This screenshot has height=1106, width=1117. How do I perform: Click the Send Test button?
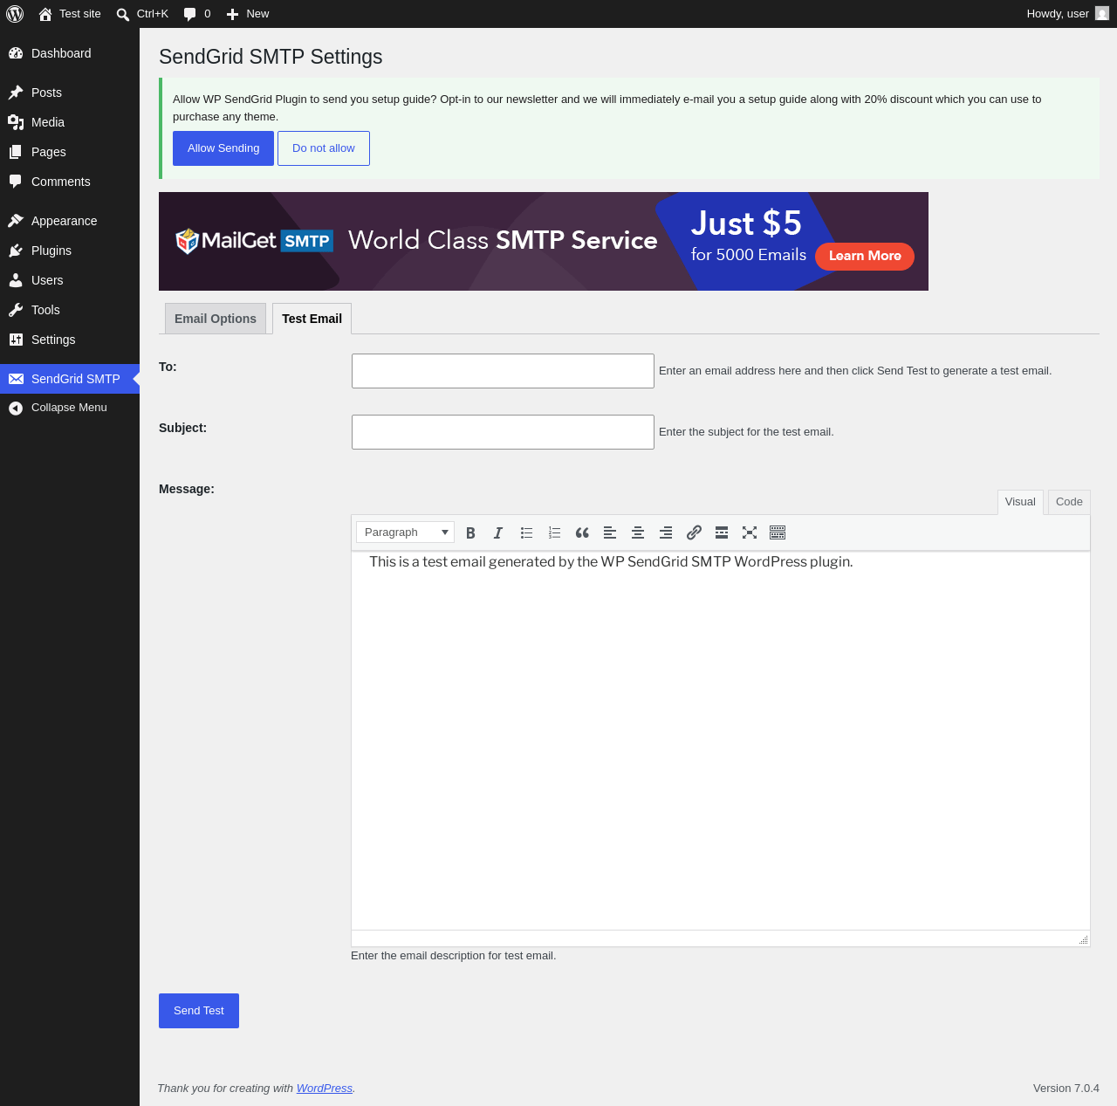[199, 1011]
